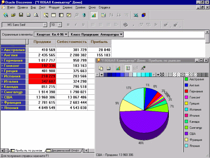Click the Print icon in main toolbar

pos(28,15)
